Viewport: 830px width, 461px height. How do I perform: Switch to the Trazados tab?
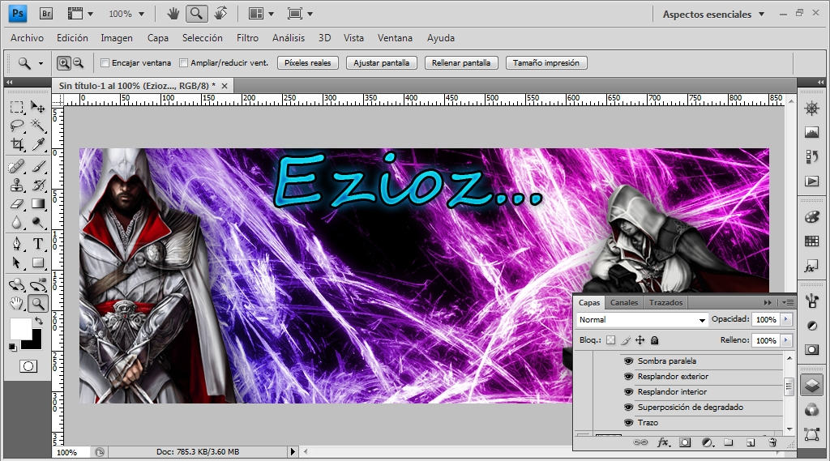click(x=666, y=303)
